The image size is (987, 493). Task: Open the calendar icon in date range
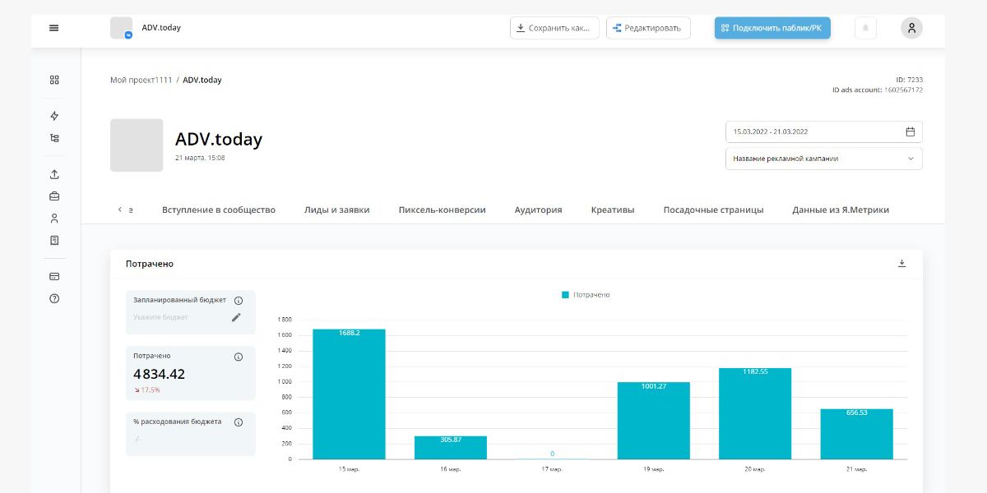(910, 131)
